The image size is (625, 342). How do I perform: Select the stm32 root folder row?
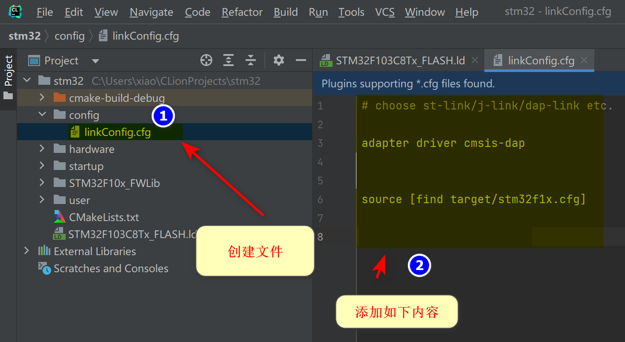[x=165, y=81]
